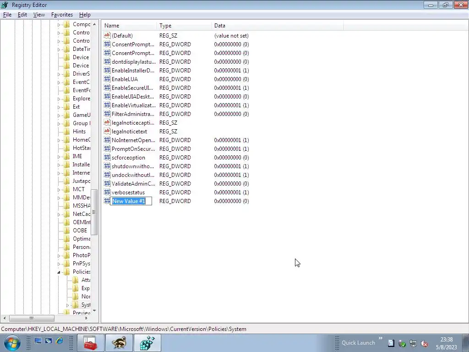Click the Registry Editor title bar icon
Screen dimensions: 469x352
(5, 5)
